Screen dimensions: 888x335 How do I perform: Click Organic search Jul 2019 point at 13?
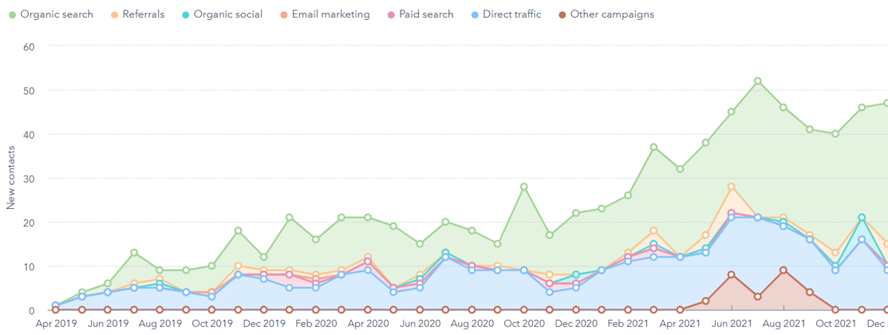pos(134,253)
